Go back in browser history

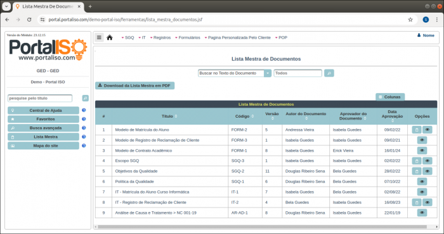(8, 20)
